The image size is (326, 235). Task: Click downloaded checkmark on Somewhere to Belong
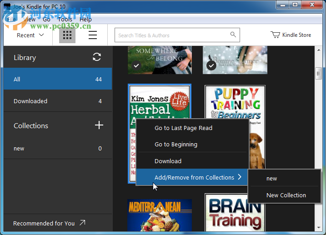(x=136, y=65)
